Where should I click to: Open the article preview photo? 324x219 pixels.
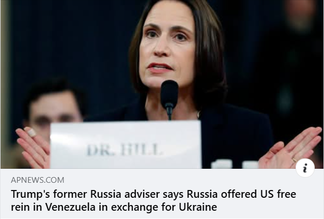[162, 84]
